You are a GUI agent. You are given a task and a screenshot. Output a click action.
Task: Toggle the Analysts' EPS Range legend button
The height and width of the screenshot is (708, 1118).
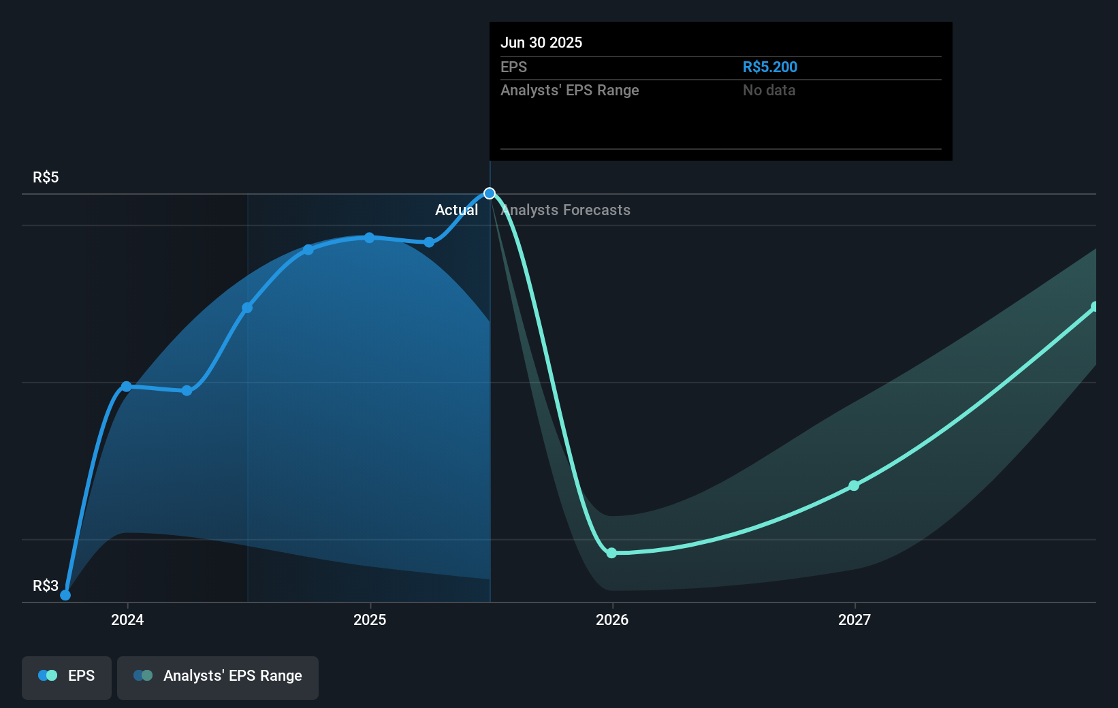(x=218, y=677)
